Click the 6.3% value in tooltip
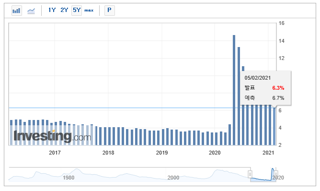This screenshot has height=191, width=320. (x=278, y=88)
